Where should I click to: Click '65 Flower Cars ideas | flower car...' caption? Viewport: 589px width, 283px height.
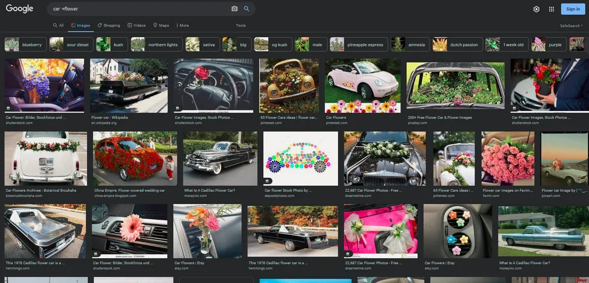tap(289, 117)
